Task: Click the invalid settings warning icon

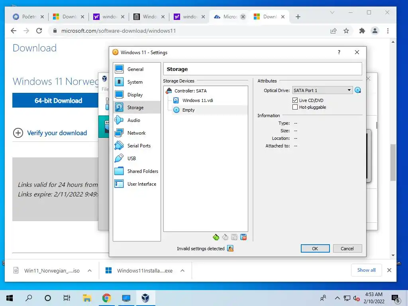Action: click(230, 249)
